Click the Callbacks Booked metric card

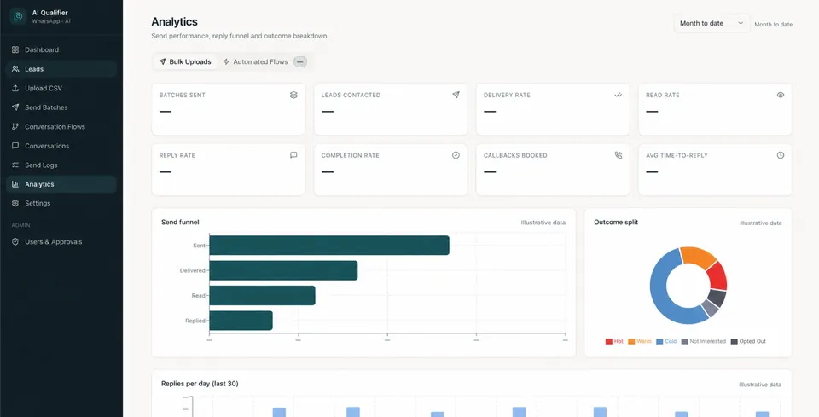[x=553, y=170]
